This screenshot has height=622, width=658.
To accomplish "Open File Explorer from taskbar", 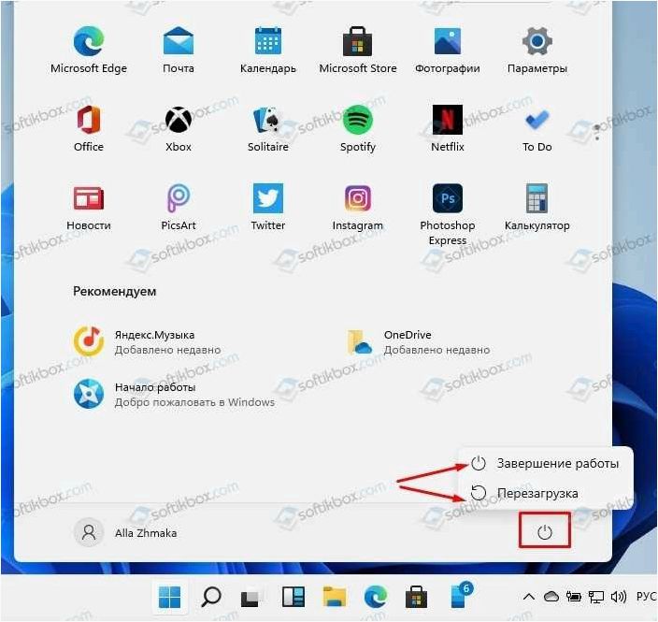I will [x=335, y=598].
